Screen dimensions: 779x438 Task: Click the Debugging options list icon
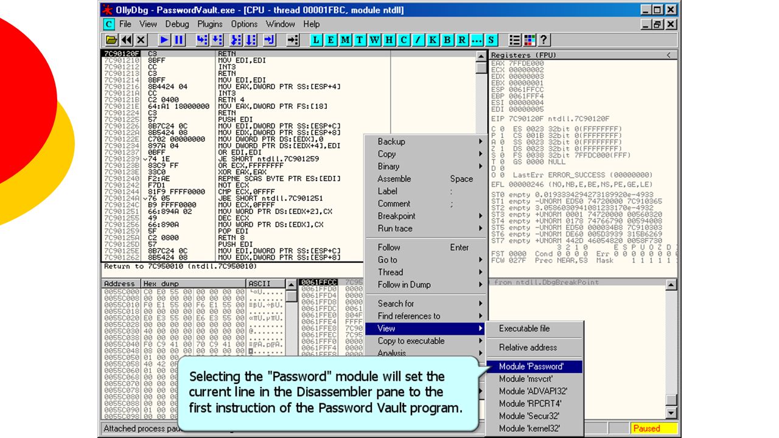515,40
